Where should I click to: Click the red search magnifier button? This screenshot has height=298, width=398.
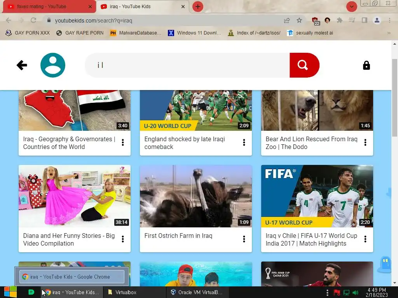click(304, 65)
